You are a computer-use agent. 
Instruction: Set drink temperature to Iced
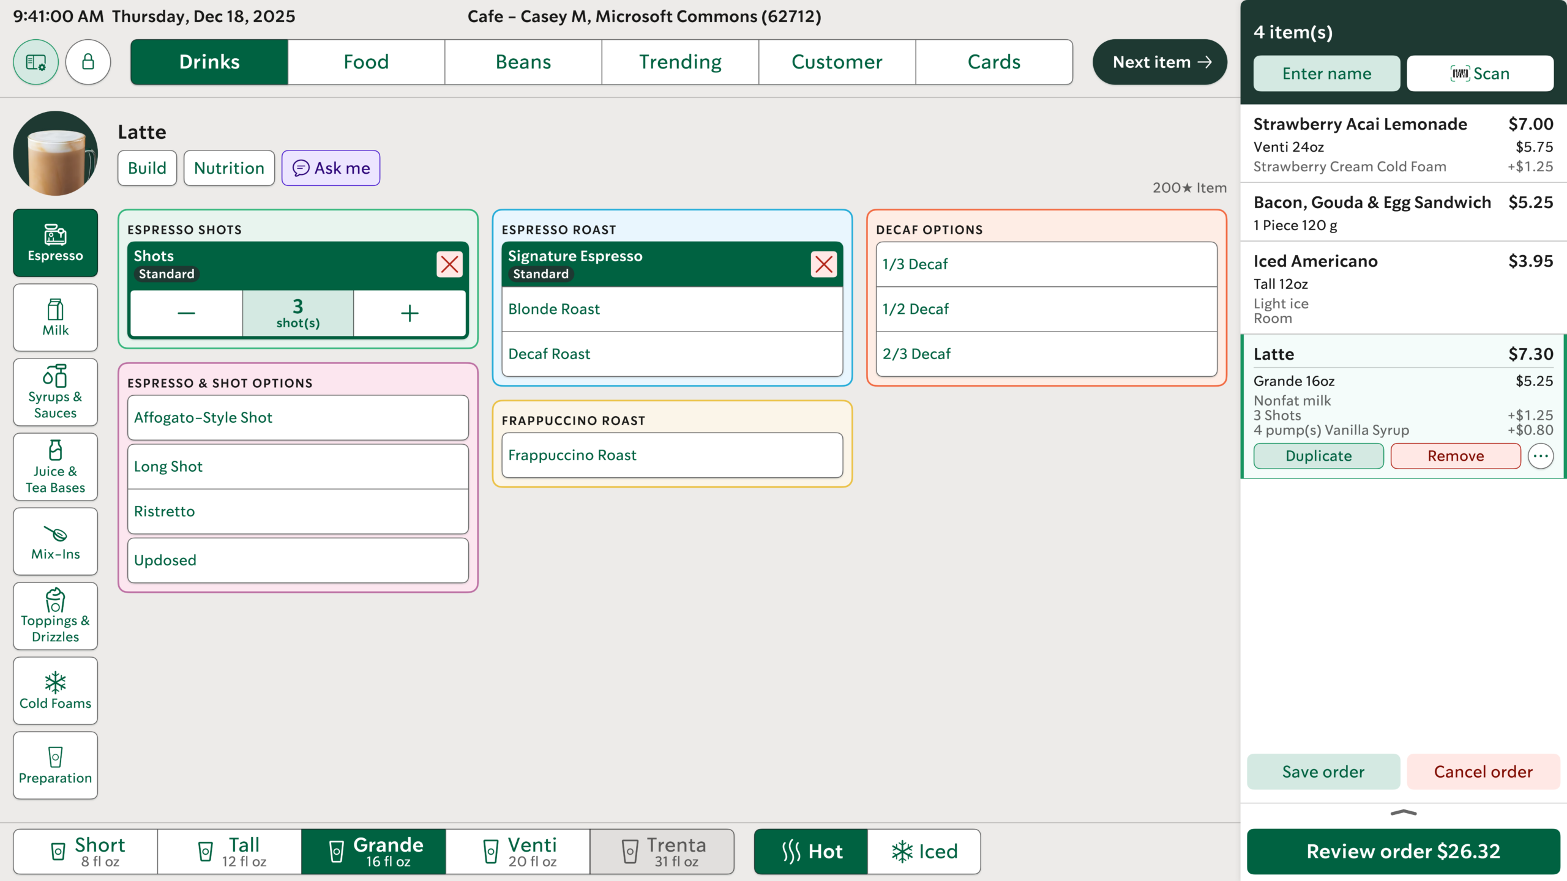(924, 852)
